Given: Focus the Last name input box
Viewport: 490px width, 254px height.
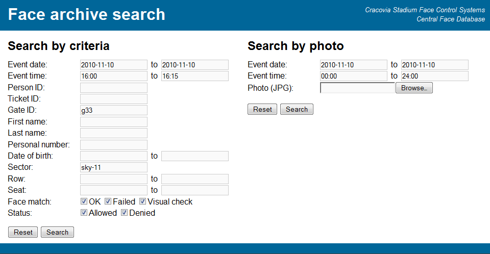Looking at the screenshot, I should click(x=114, y=133).
